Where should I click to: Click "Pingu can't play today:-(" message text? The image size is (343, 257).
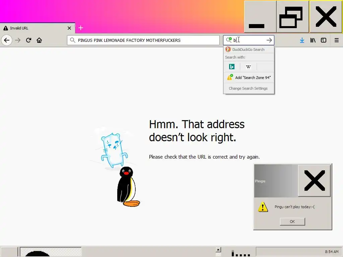tap(294, 207)
